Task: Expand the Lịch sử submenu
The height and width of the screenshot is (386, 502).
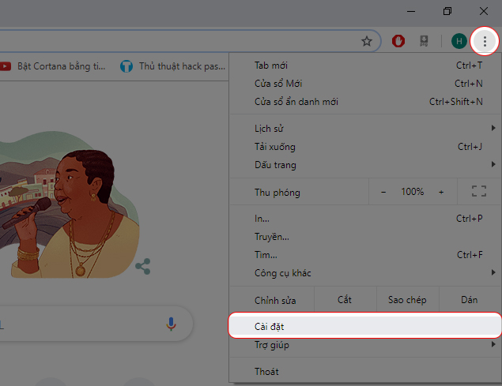Action: 365,129
